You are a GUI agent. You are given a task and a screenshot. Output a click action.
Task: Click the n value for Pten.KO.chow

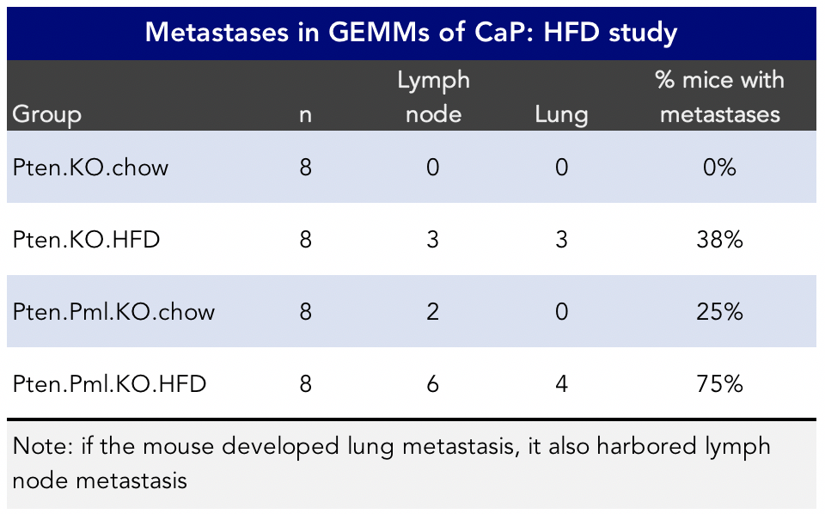click(x=305, y=167)
